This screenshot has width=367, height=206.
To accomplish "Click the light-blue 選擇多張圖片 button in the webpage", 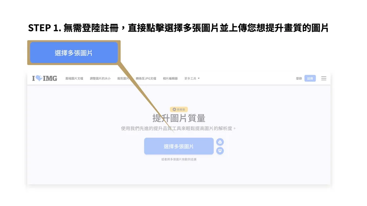I will click(x=179, y=146).
